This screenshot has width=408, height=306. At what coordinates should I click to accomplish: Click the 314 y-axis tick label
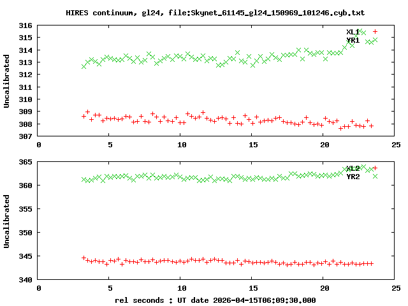(25, 50)
